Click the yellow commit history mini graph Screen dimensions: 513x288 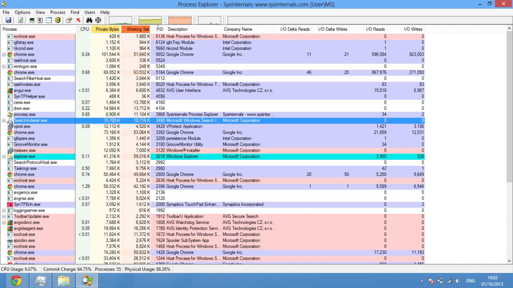coord(150,20)
